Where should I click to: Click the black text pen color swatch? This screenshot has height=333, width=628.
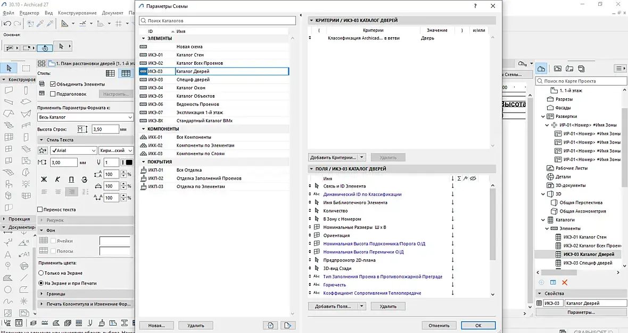129,163
